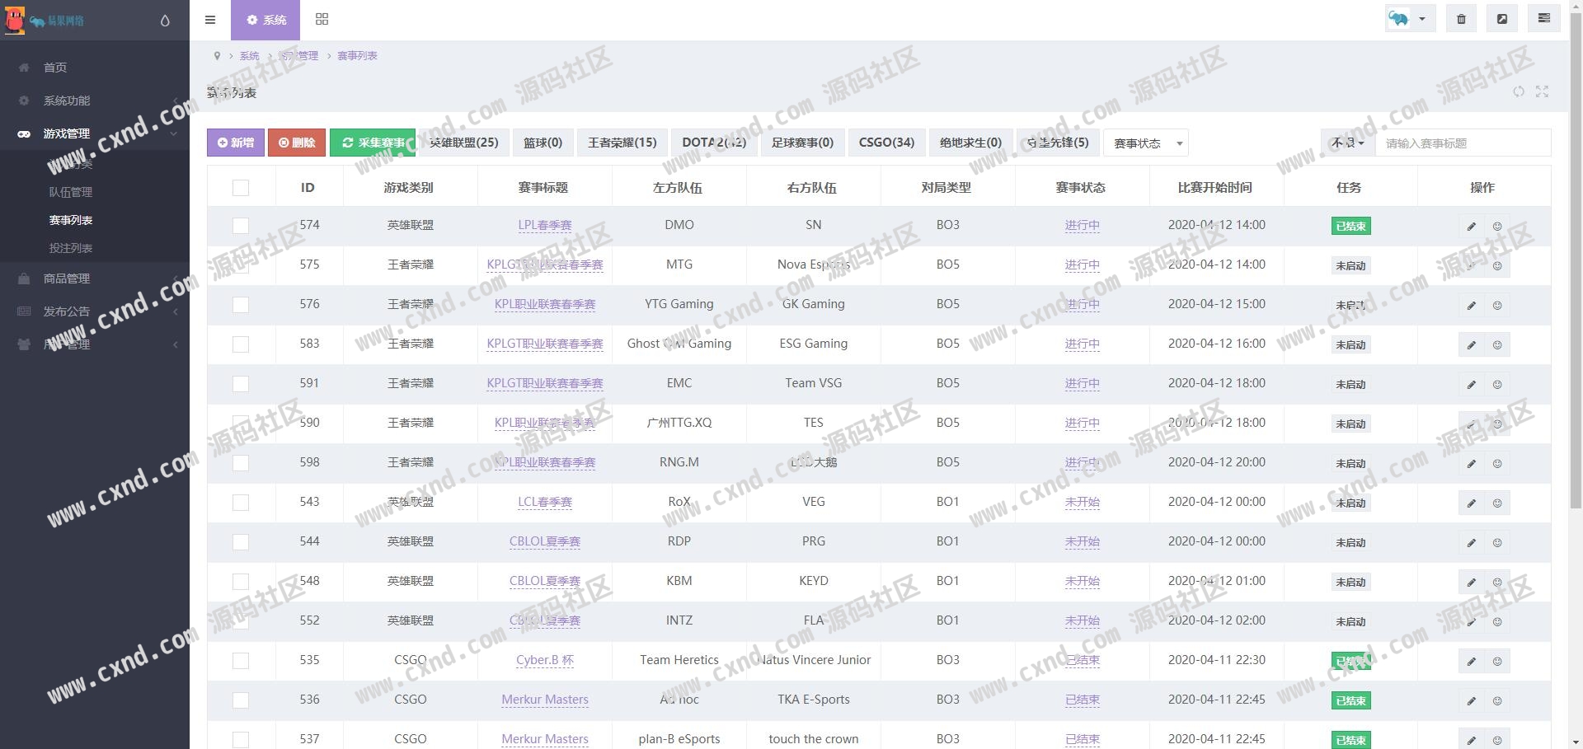
Task: Click smiley icon for match 583
Action: [1497, 344]
